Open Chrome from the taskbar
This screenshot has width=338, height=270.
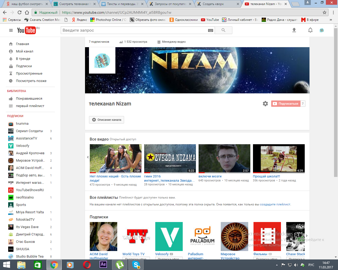pyautogui.click(x=54, y=265)
